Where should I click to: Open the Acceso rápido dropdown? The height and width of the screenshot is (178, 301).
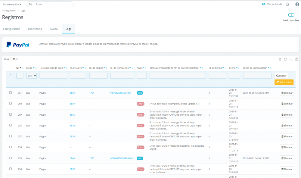pyautogui.click(x=12, y=4)
